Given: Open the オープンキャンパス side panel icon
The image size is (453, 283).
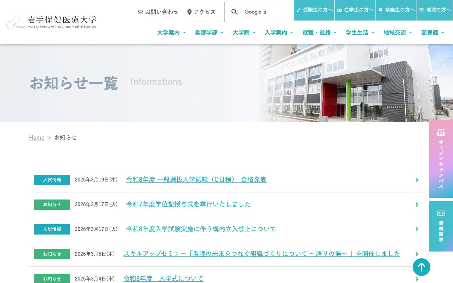Looking at the screenshot, I should (x=441, y=133).
